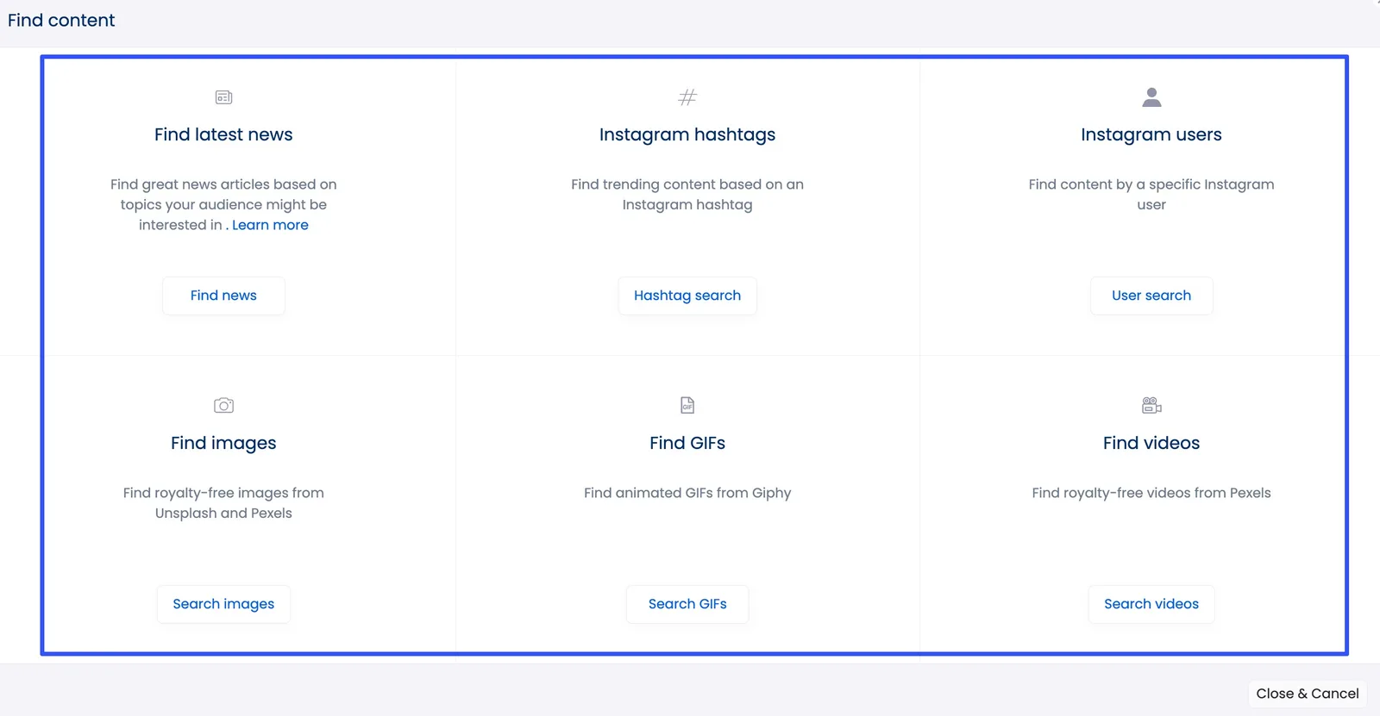
Task: Click the camera icon above Find images
Action: [x=223, y=405]
